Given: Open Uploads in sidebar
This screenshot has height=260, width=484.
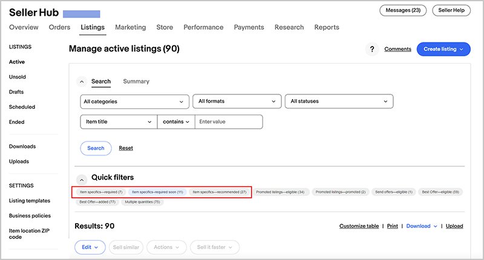Looking at the screenshot, I should [x=19, y=161].
